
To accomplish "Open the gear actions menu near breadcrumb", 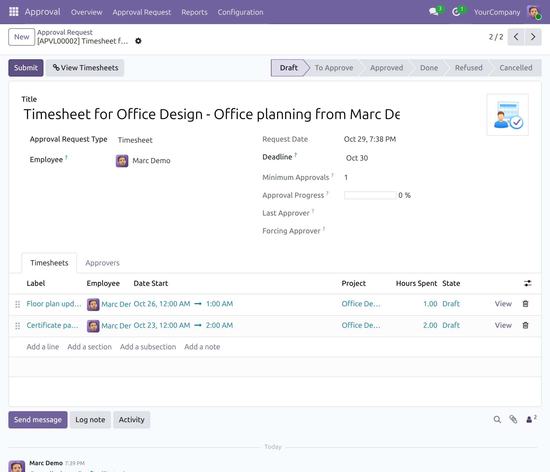I will [138, 41].
